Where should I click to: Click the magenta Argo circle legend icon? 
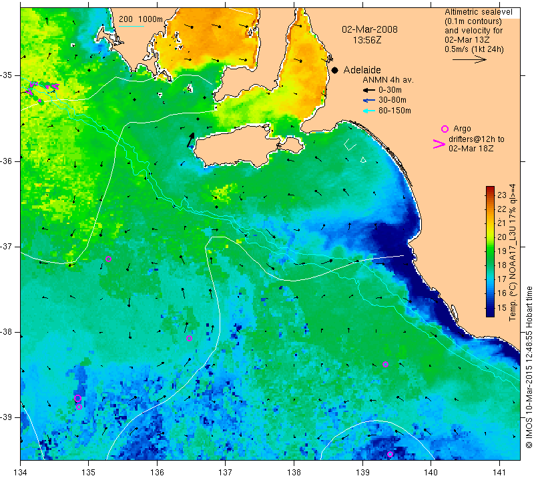pos(445,129)
